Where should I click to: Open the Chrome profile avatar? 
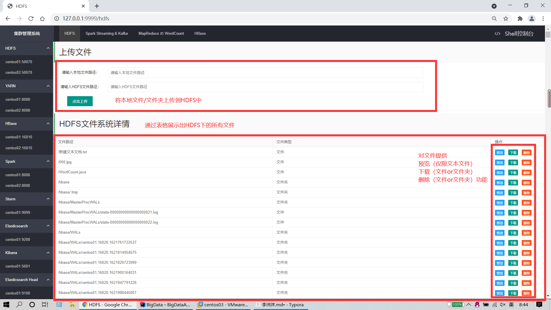pos(532,19)
